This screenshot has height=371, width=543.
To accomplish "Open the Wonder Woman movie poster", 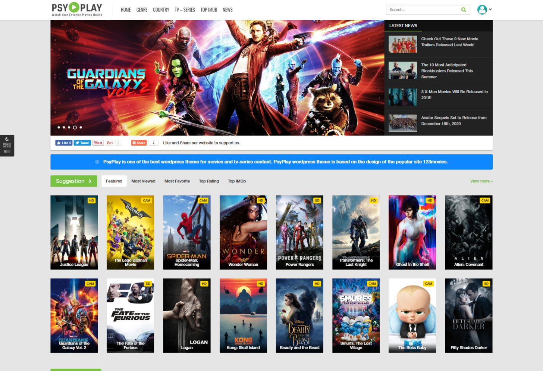I will point(243,232).
